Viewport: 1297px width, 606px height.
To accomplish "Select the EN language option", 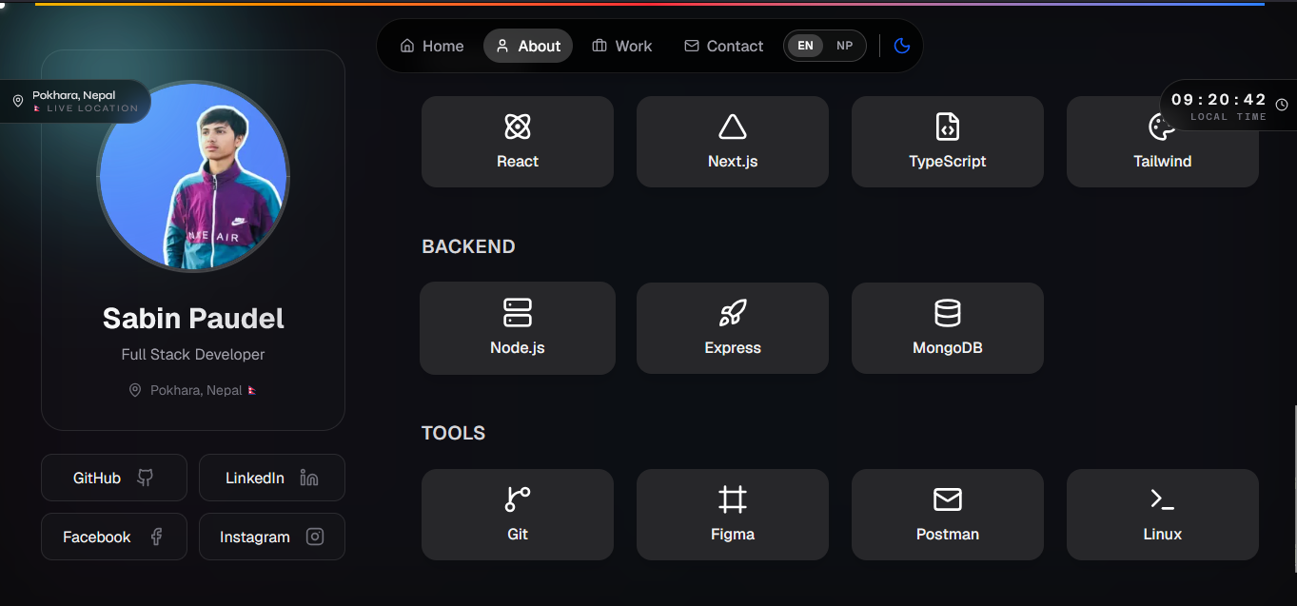I will coord(805,46).
